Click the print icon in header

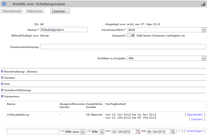coord(203,4)
